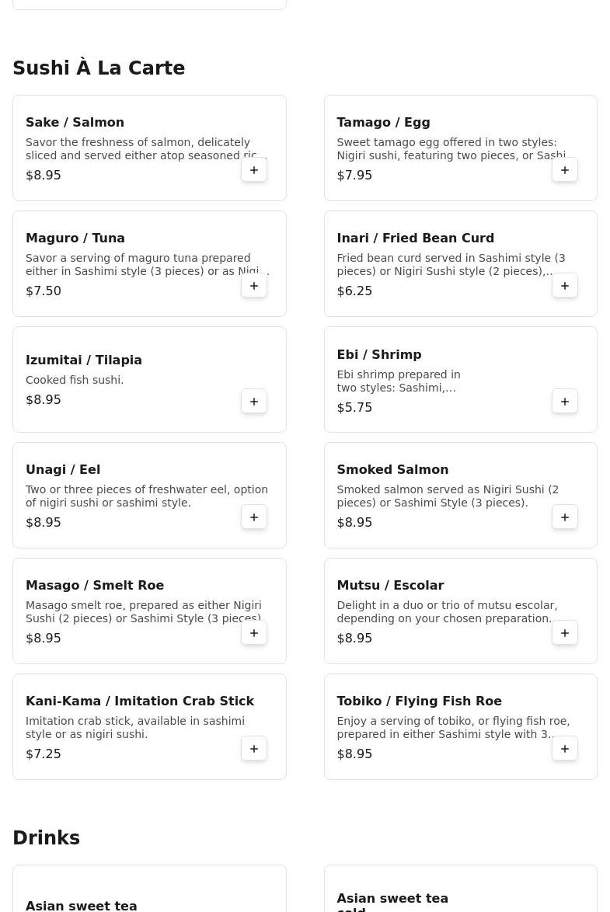This screenshot has width=610, height=912.
Task: Add Sake / Salmon to cart
Action: [254, 170]
